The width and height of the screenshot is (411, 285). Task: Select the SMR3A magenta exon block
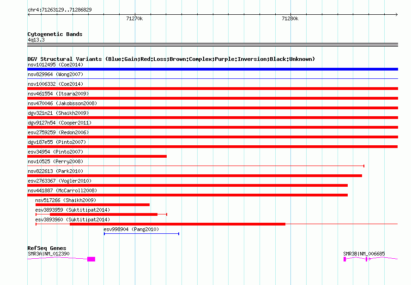(x=91, y=259)
